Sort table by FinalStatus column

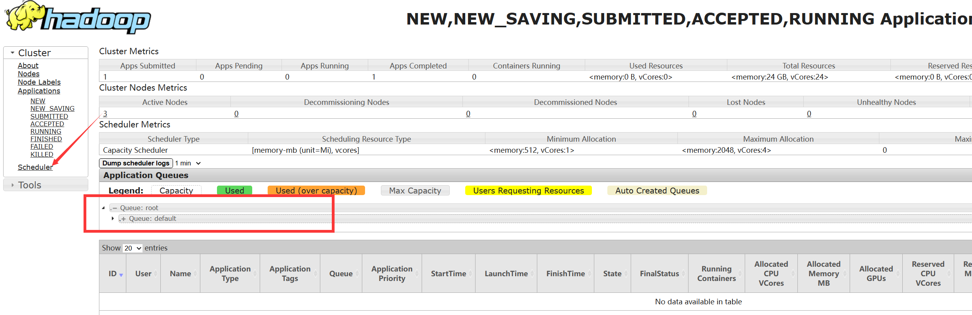660,273
